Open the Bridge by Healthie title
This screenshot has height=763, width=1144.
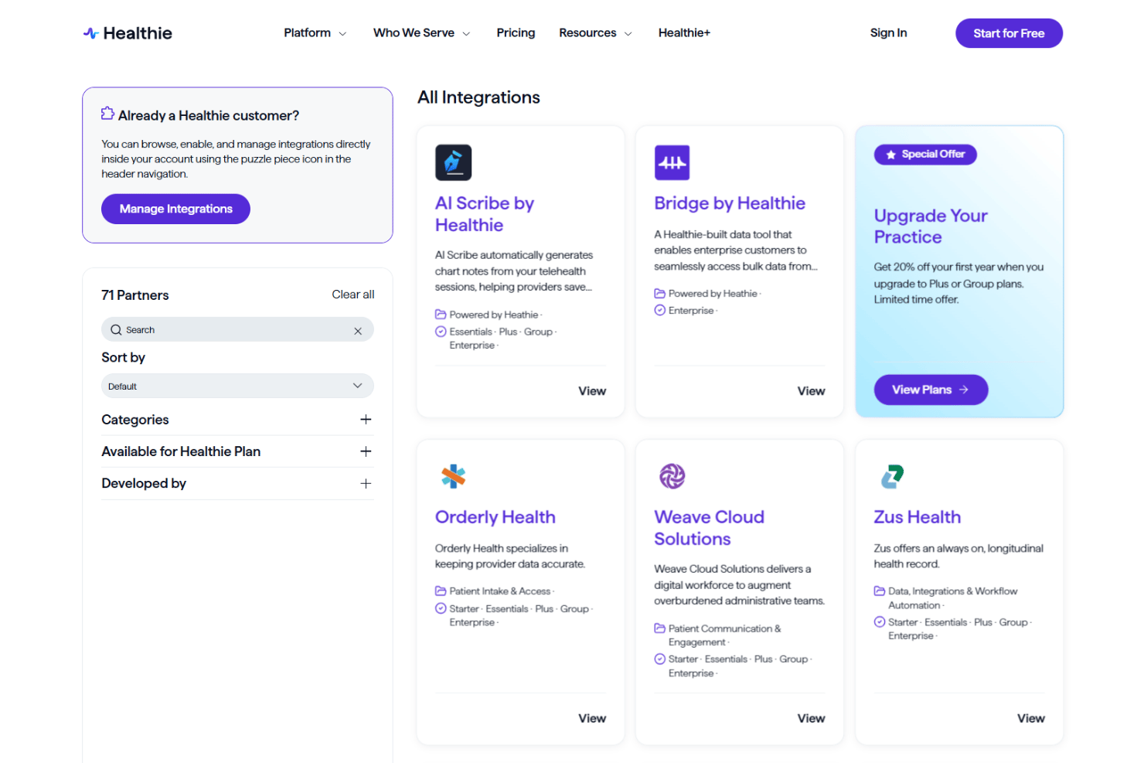730,203
